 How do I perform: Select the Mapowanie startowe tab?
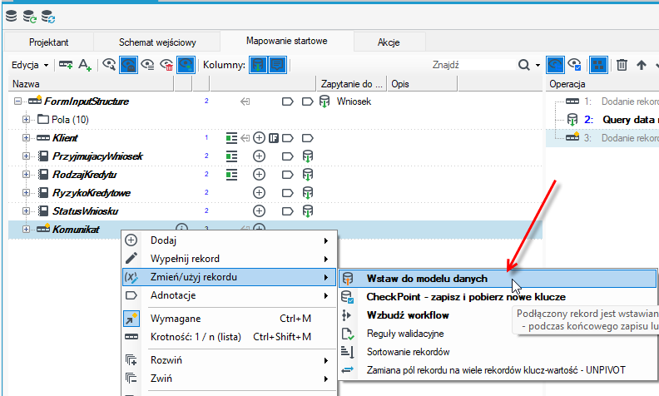pos(286,41)
